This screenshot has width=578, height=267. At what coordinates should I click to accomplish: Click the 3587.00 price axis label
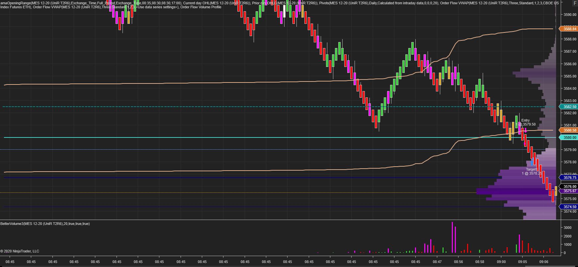(x=570, y=51)
